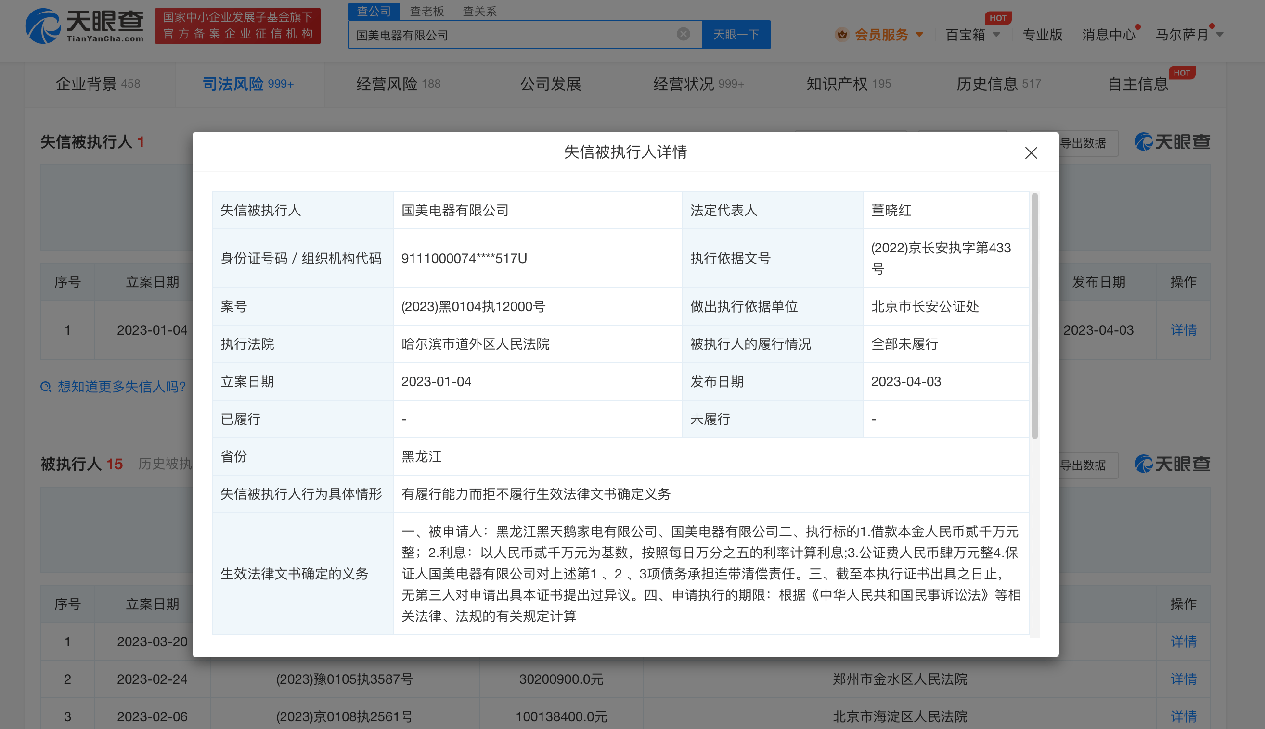The width and height of the screenshot is (1265, 729).
Task: Open the 司法风险 tab
Action: pyautogui.click(x=248, y=84)
